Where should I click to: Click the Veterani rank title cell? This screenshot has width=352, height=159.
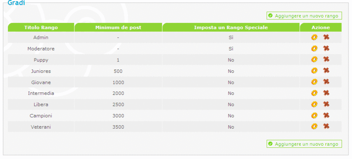(x=41, y=127)
